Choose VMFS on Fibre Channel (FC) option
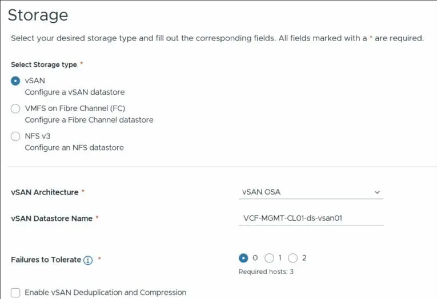The width and height of the screenshot is (437, 299). 15,109
